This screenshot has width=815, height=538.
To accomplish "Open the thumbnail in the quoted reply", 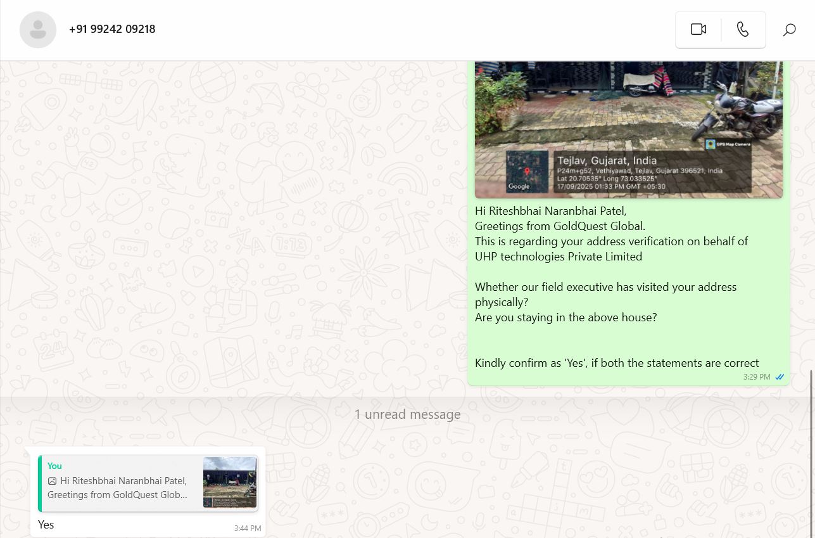I will tap(229, 482).
